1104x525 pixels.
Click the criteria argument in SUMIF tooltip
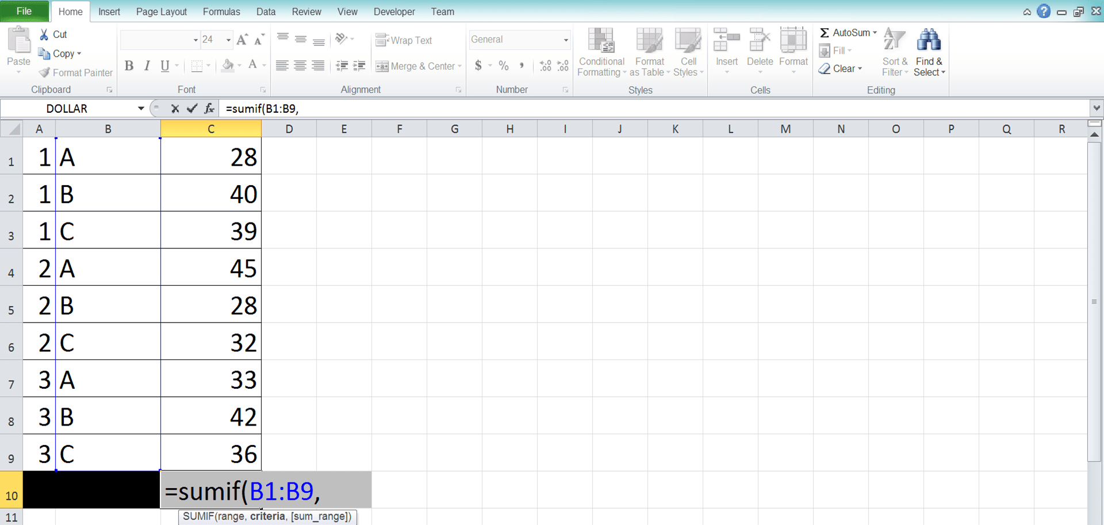[x=267, y=516]
